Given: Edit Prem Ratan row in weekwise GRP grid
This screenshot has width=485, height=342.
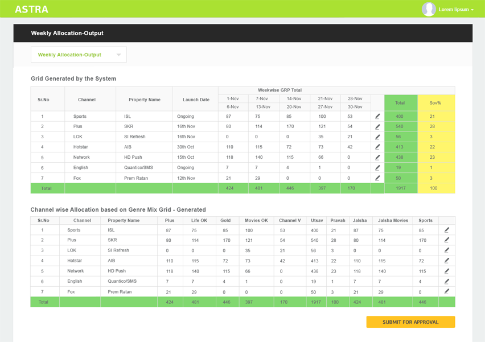Looking at the screenshot, I should point(377,178).
